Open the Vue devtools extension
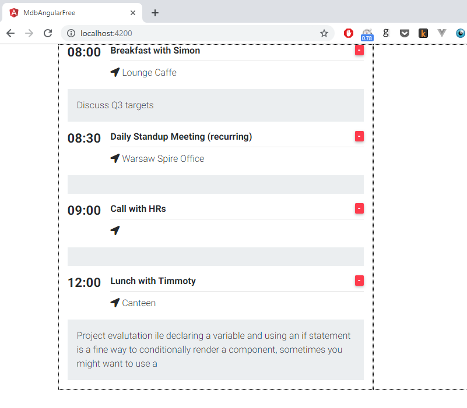This screenshot has width=467, height=408. 442,33
